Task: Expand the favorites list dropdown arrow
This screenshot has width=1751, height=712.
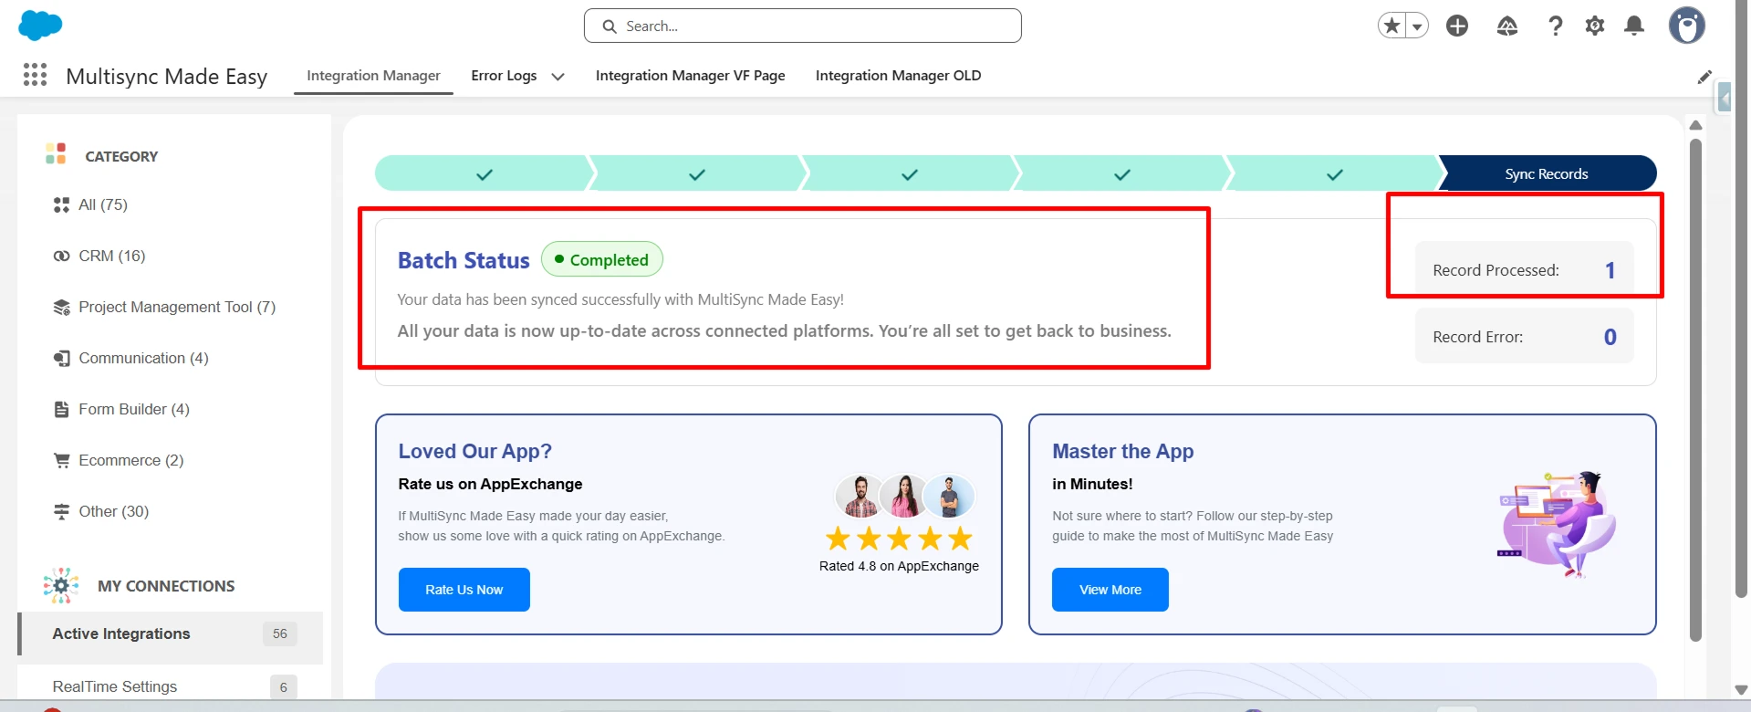Action: (x=1417, y=26)
